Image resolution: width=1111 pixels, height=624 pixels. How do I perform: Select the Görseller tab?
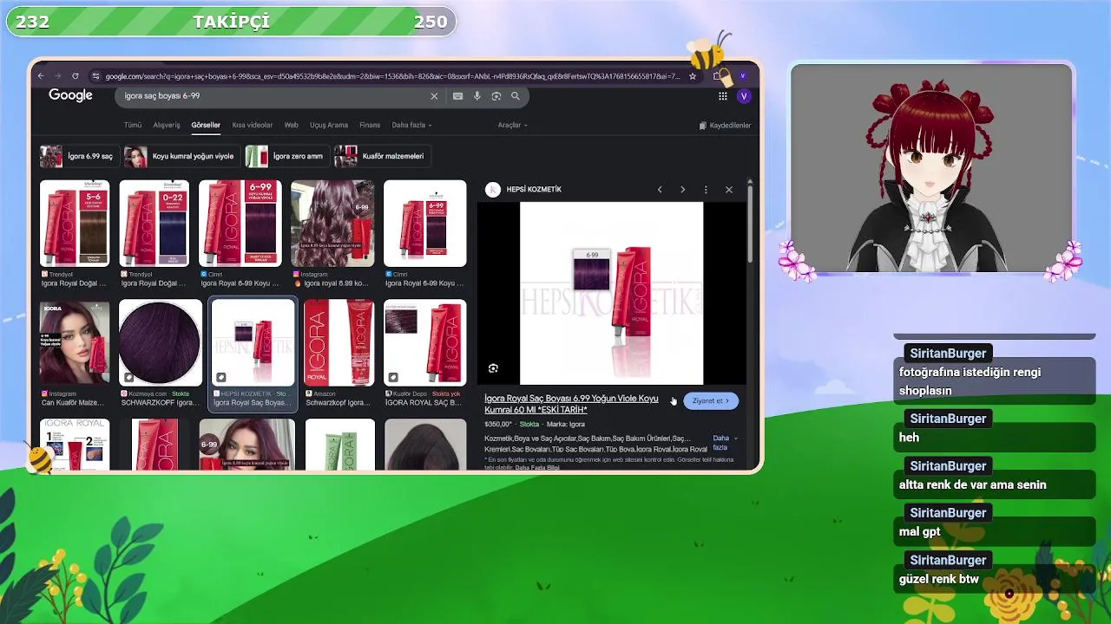click(206, 126)
